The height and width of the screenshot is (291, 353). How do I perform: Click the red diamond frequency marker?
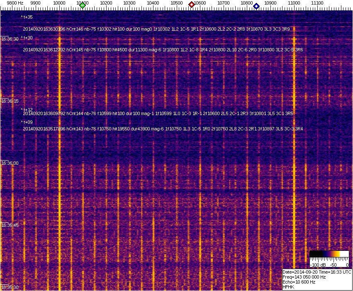tap(192, 5)
